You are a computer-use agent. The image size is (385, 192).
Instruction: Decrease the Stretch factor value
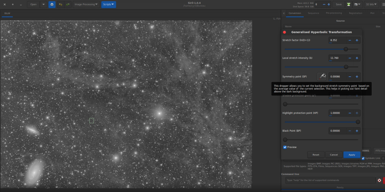[x=350, y=40]
